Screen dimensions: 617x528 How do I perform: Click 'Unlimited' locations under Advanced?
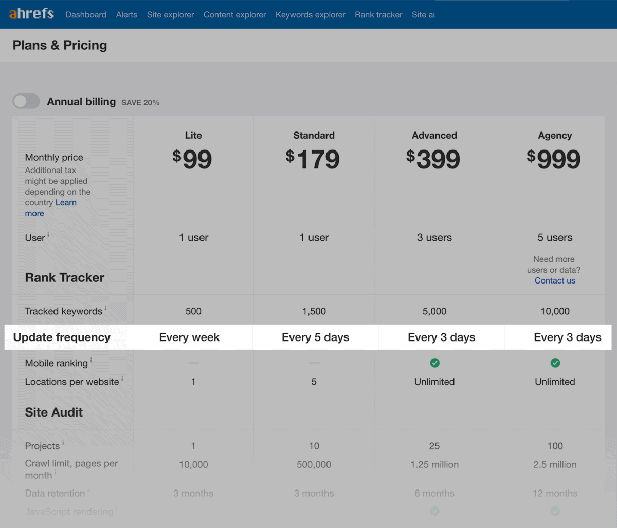(434, 382)
